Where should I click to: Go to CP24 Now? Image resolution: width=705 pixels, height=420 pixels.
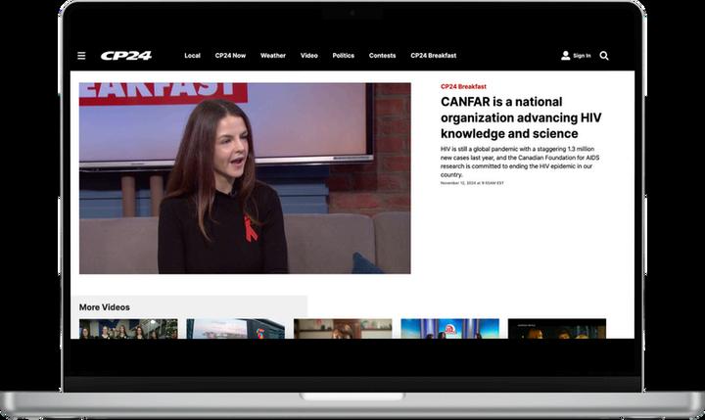230,56
